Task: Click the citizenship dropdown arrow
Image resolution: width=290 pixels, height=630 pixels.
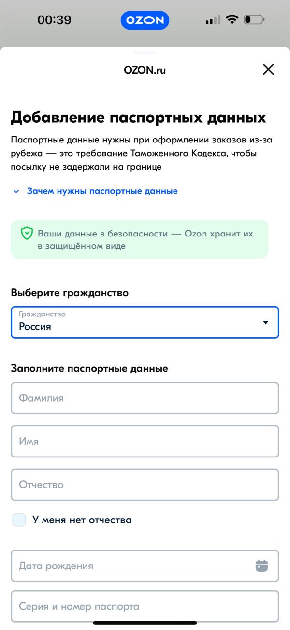Action: [x=265, y=323]
